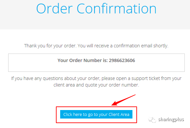The height and width of the screenshot is (128, 190).
Task: Click the red arrow annotation
Action: [x=123, y=100]
